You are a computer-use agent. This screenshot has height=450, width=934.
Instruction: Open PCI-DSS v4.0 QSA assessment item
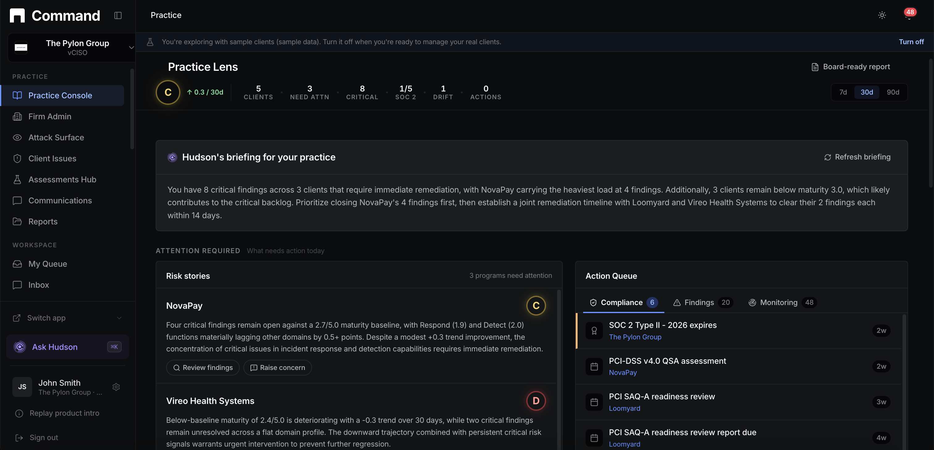pos(738,366)
